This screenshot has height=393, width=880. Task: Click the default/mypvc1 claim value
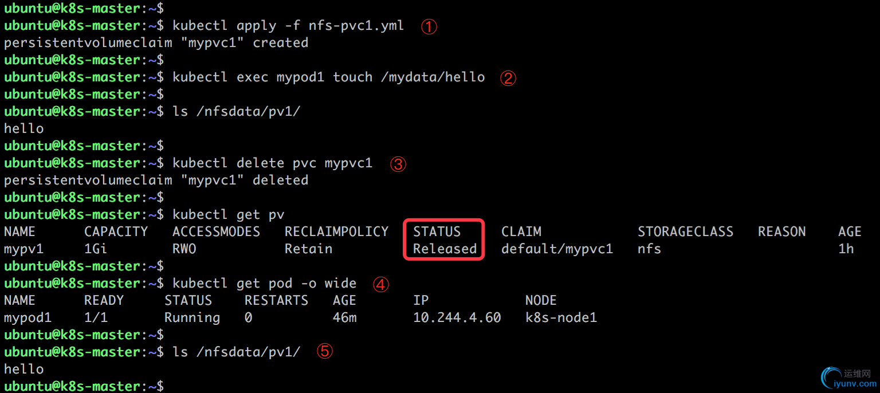click(557, 249)
